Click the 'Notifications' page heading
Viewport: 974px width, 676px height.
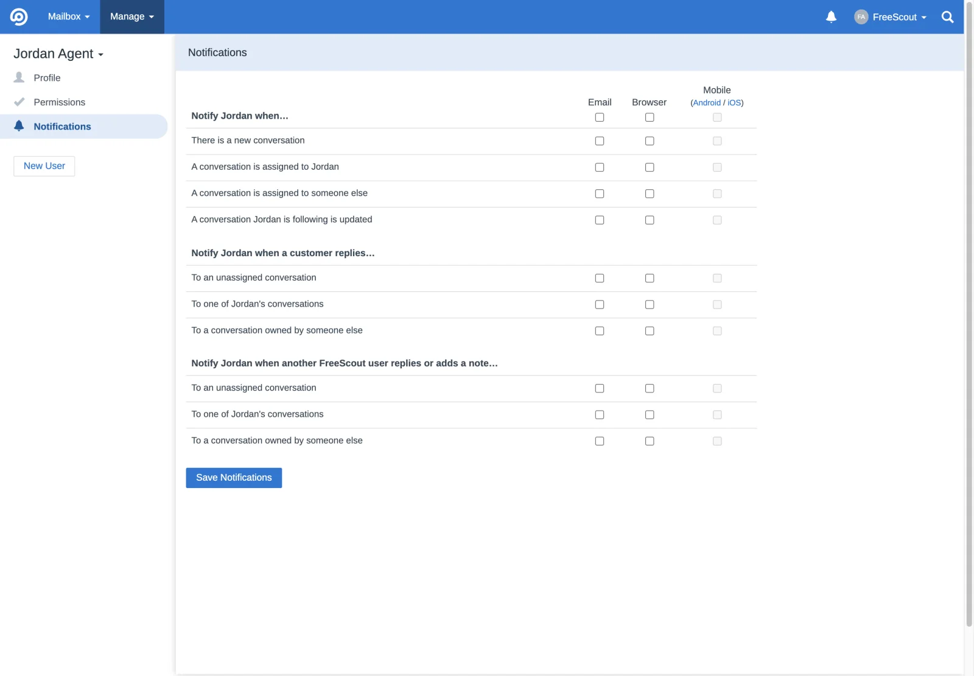pos(217,52)
